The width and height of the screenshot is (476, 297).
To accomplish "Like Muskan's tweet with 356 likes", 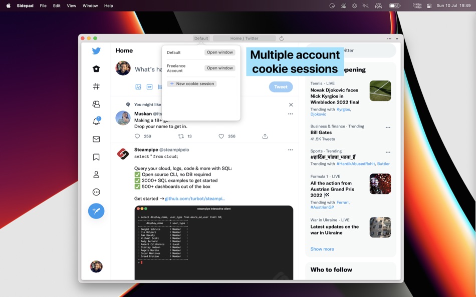I will click(227, 136).
